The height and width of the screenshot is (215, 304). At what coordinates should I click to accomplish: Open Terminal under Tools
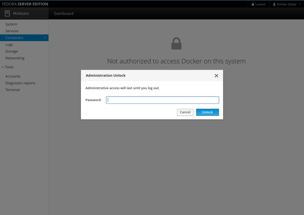(x=12, y=90)
